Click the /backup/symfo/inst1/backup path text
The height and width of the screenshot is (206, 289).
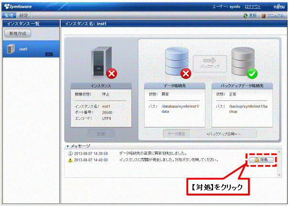248,109
